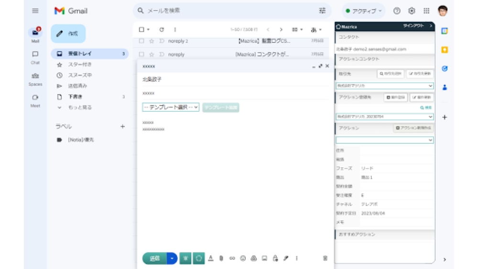Open the inbox toolbar more options
This screenshot has height=269, width=478.
click(x=175, y=30)
